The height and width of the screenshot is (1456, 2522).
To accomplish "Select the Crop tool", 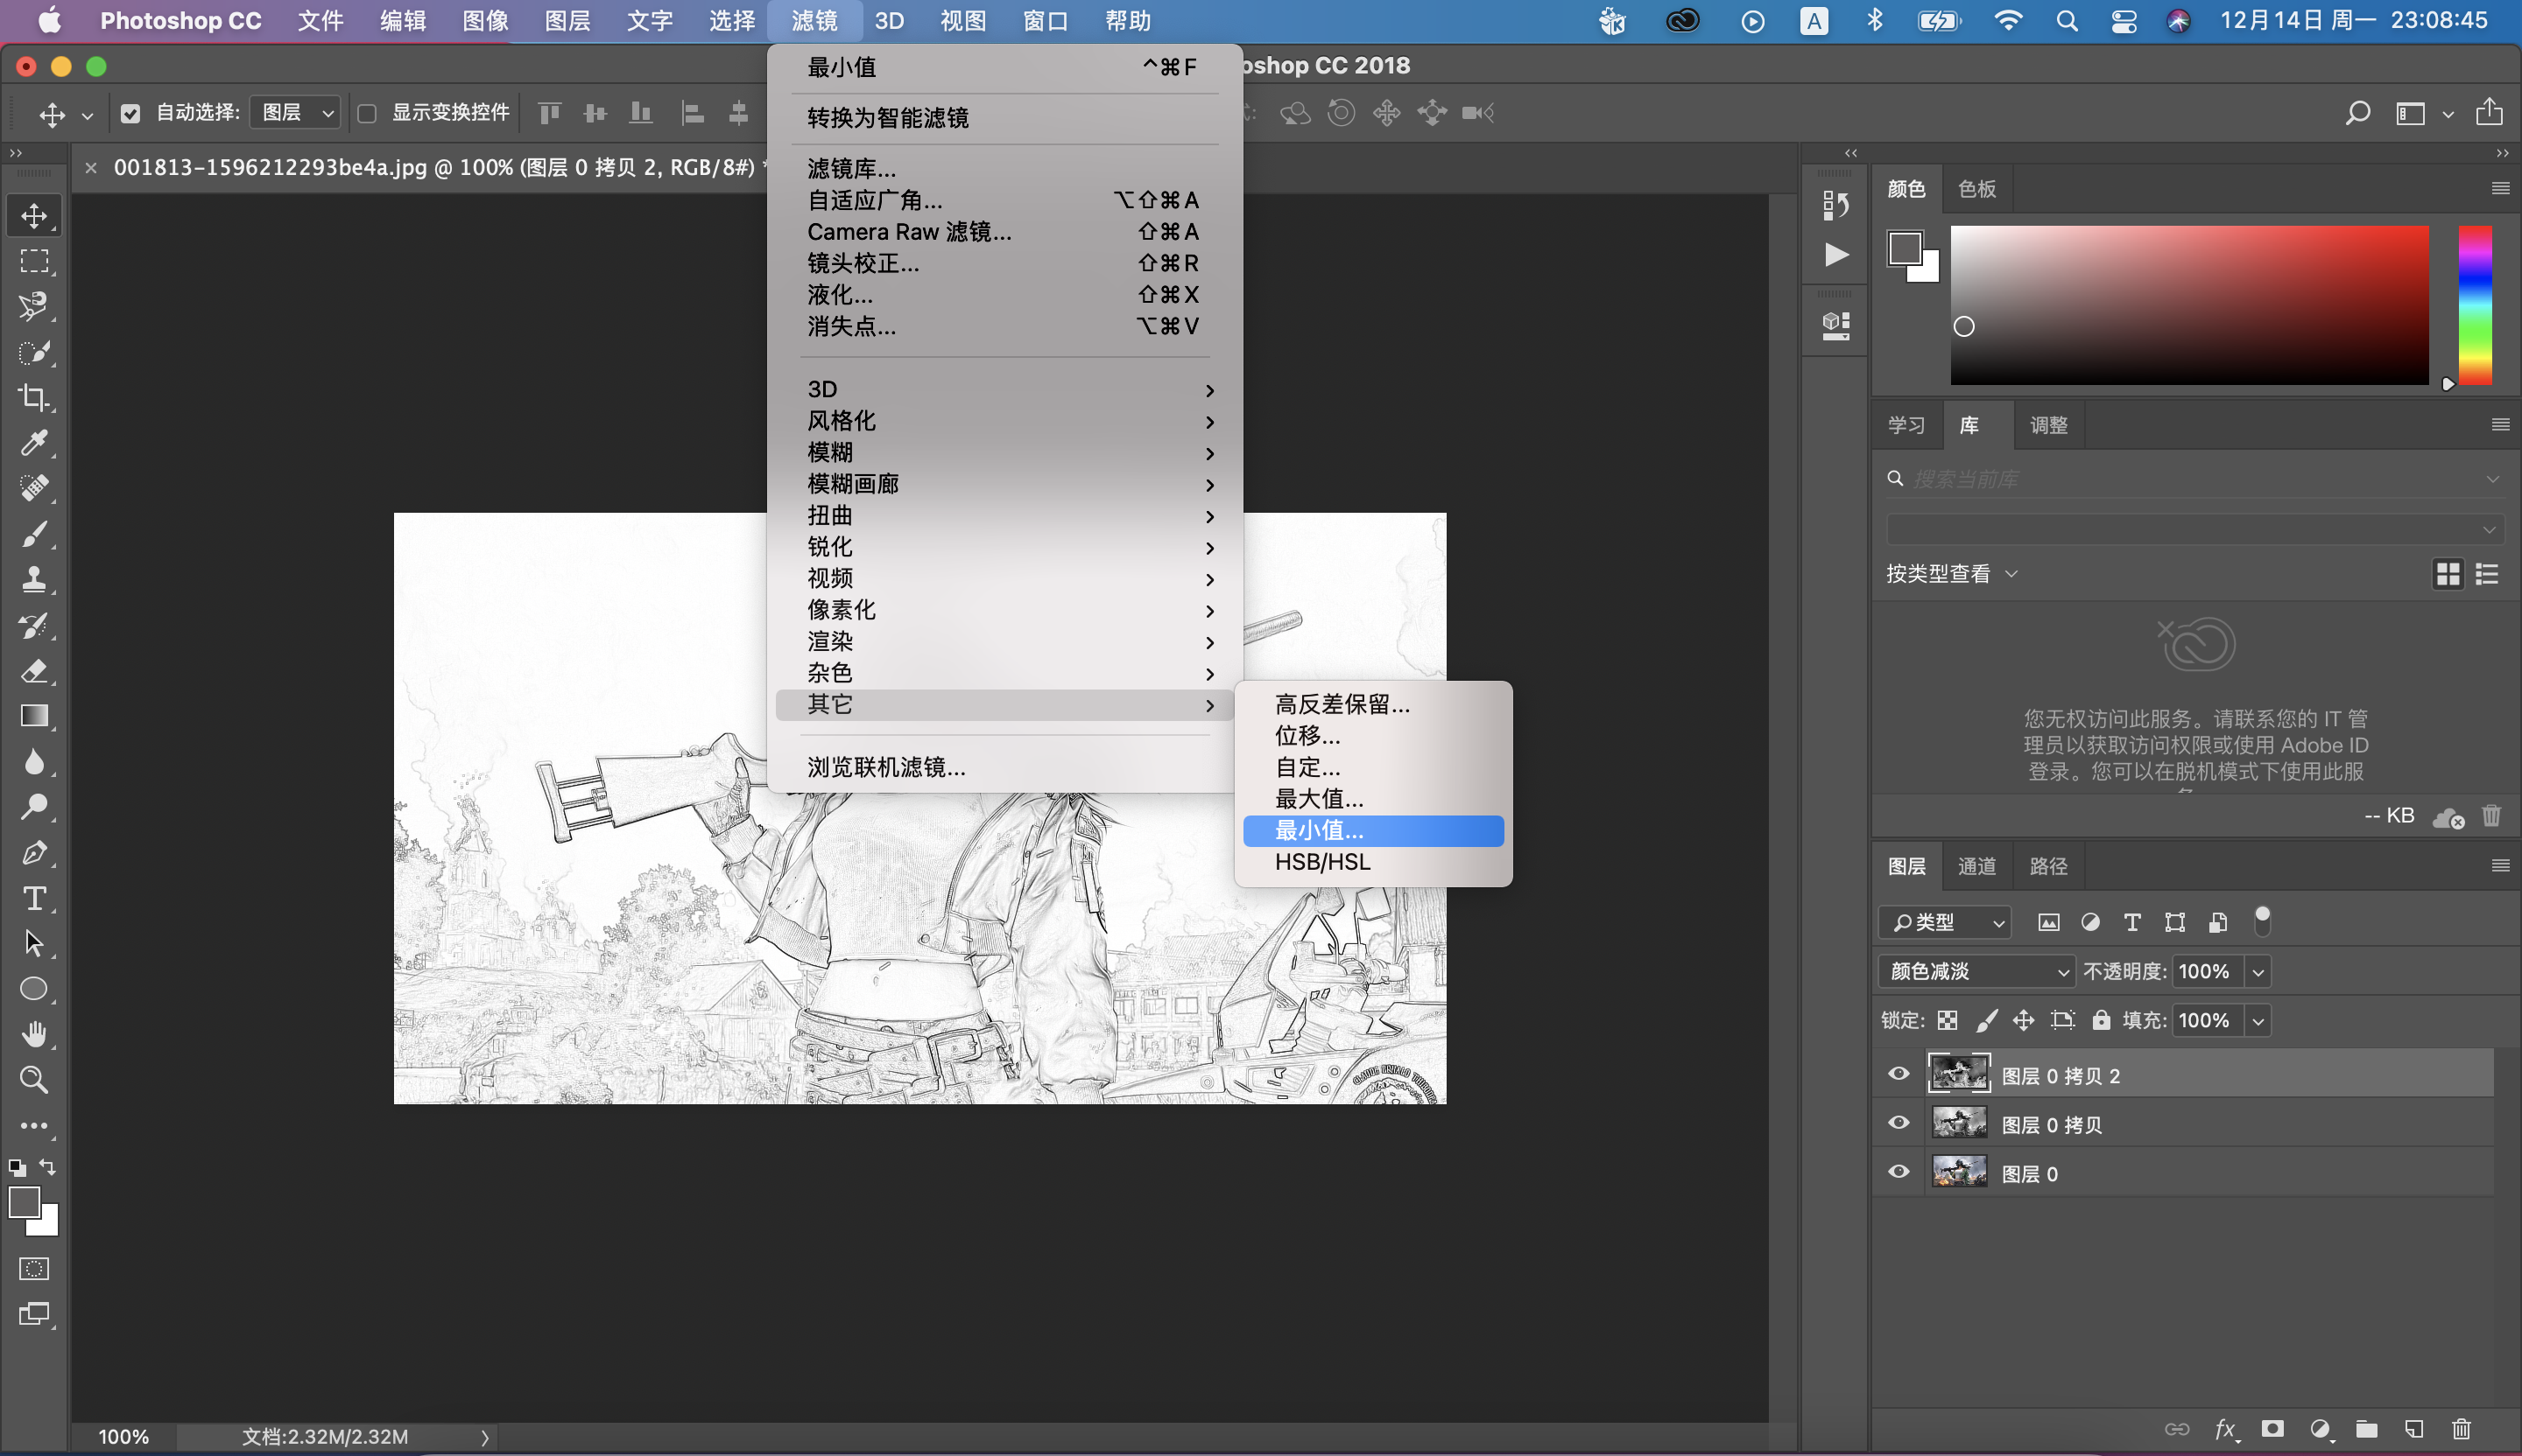I will (x=34, y=398).
